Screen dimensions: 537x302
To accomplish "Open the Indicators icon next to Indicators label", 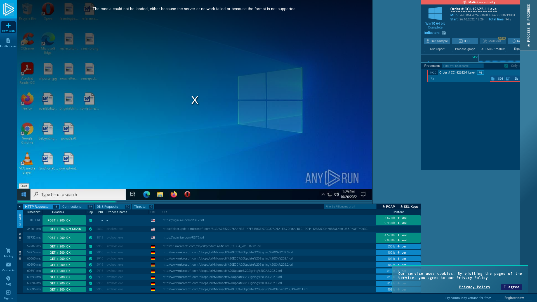I will pyautogui.click(x=444, y=33).
